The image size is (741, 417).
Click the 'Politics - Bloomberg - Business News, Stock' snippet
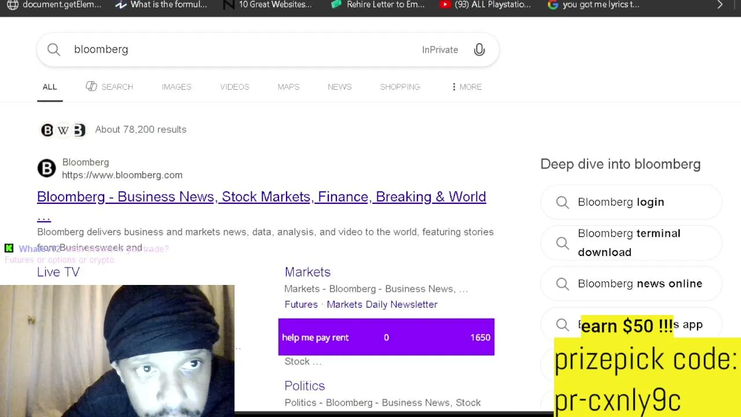383,403
